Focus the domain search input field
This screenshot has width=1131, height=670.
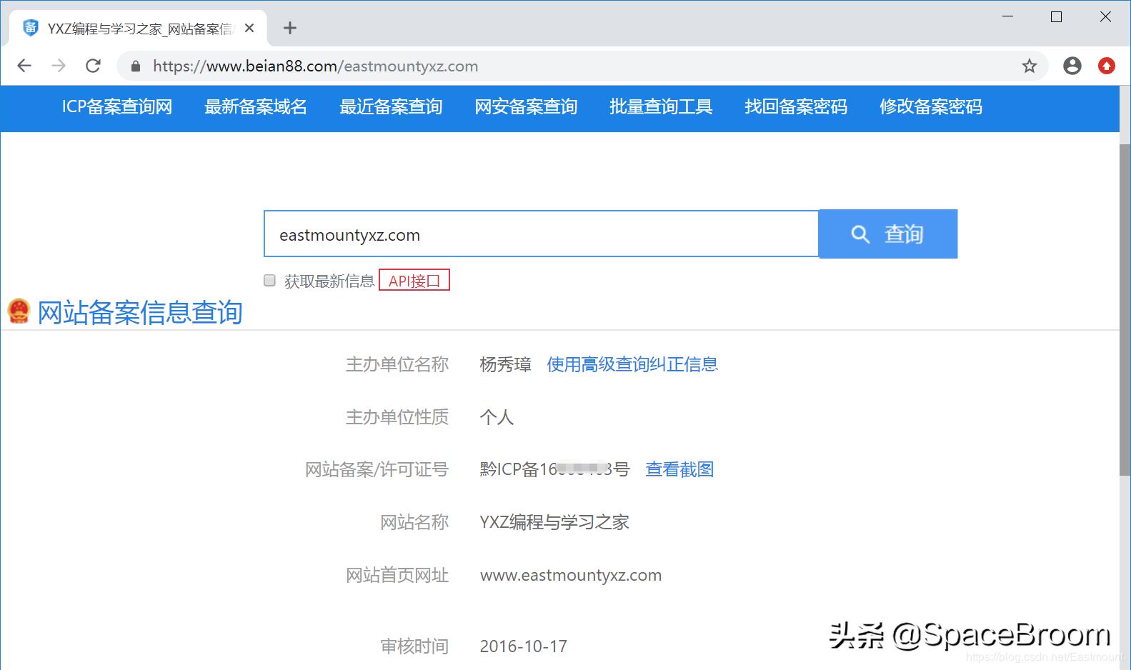click(541, 234)
